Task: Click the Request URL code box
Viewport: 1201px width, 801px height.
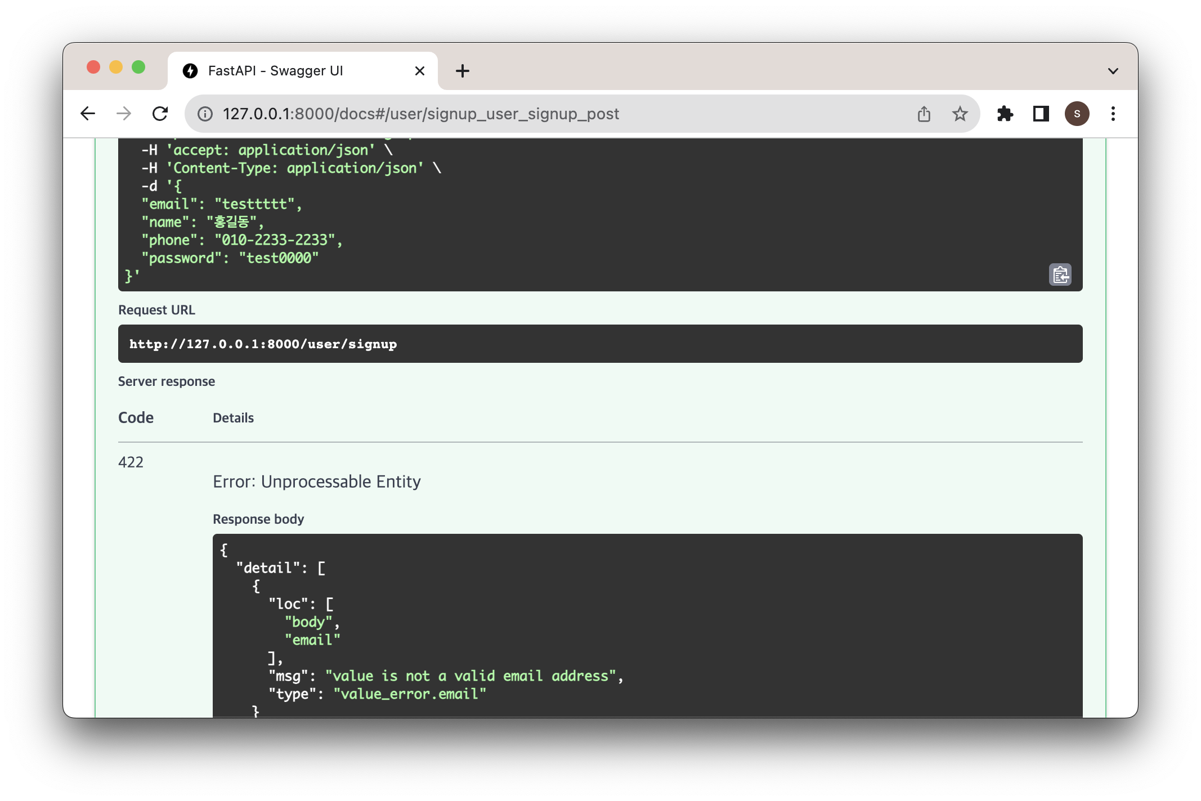Action: coord(599,344)
